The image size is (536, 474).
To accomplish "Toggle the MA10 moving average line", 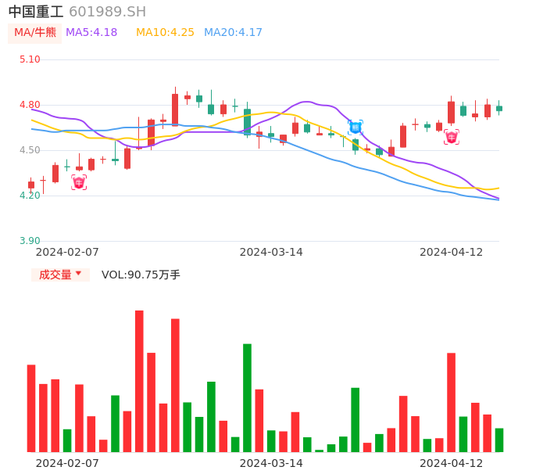I will (165, 33).
